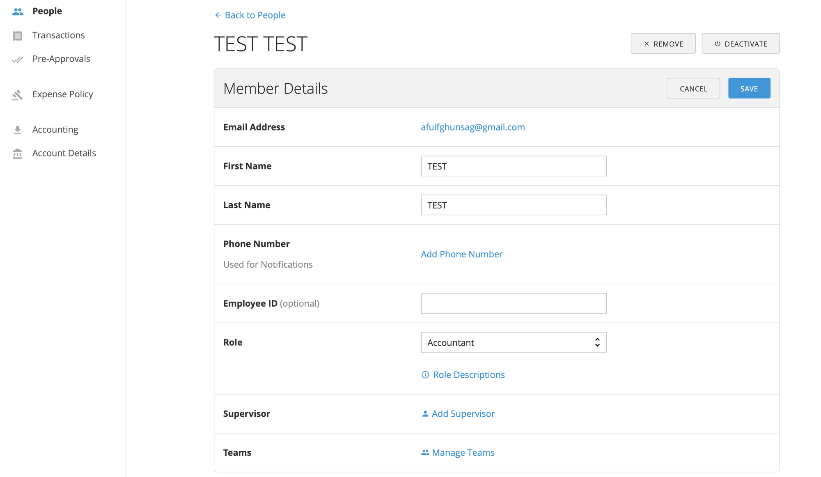This screenshot has height=477, width=821.
Task: Click the X icon on Remove button
Action: [x=647, y=43]
